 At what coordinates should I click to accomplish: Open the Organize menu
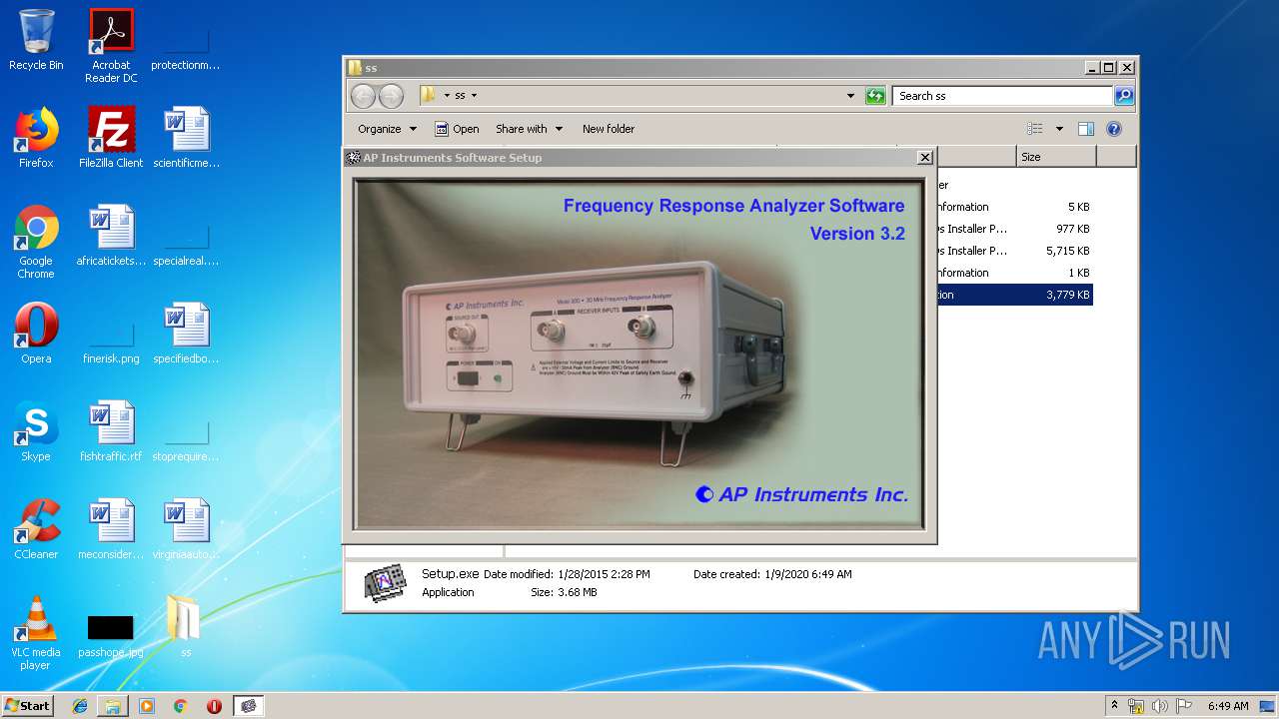point(387,129)
